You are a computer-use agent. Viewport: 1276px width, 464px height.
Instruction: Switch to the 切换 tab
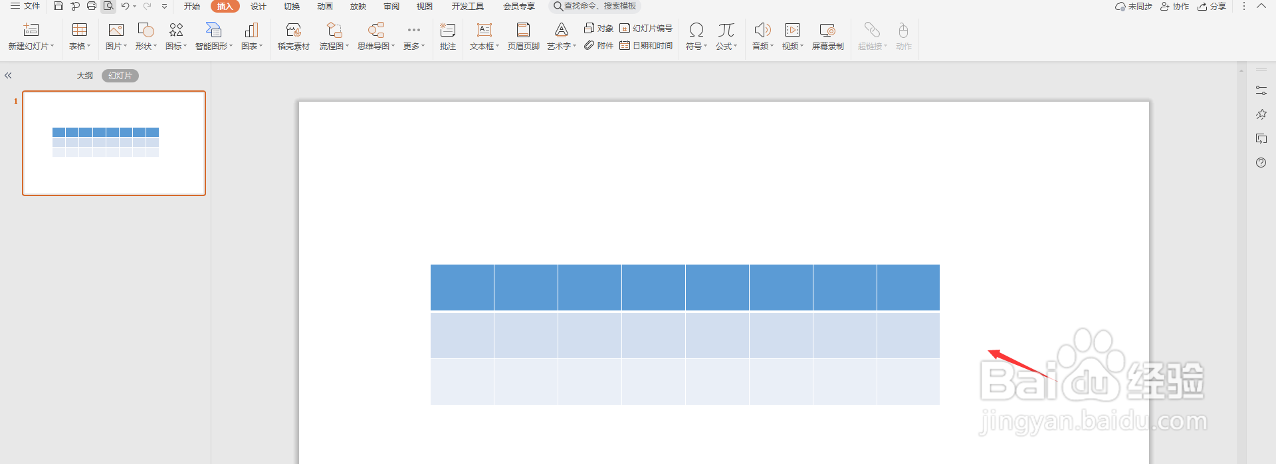click(x=292, y=6)
